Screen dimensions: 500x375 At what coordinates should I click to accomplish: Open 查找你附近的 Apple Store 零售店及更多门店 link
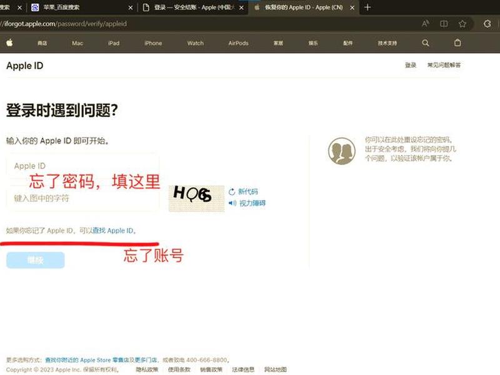101,360
